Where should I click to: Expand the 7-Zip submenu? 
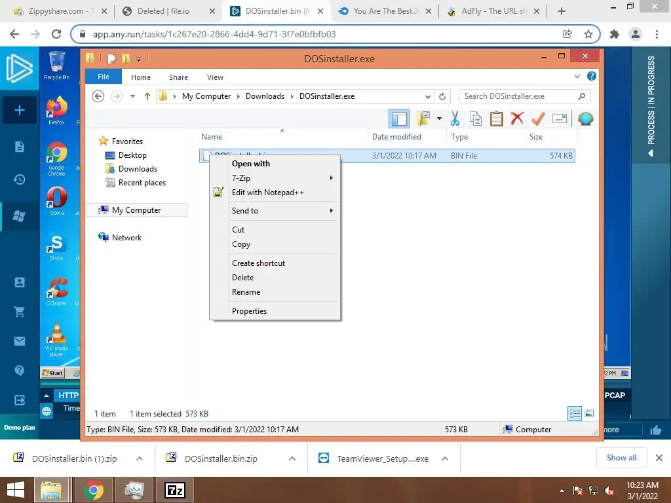tap(275, 178)
